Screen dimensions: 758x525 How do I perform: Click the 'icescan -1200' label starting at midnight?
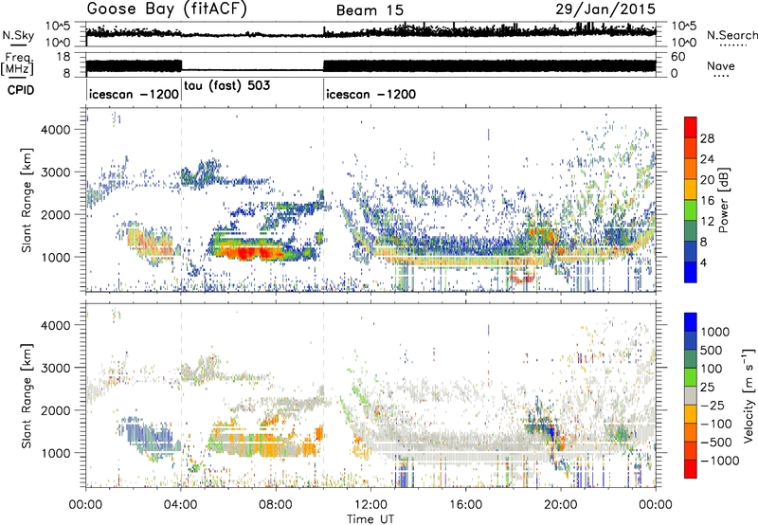(134, 94)
